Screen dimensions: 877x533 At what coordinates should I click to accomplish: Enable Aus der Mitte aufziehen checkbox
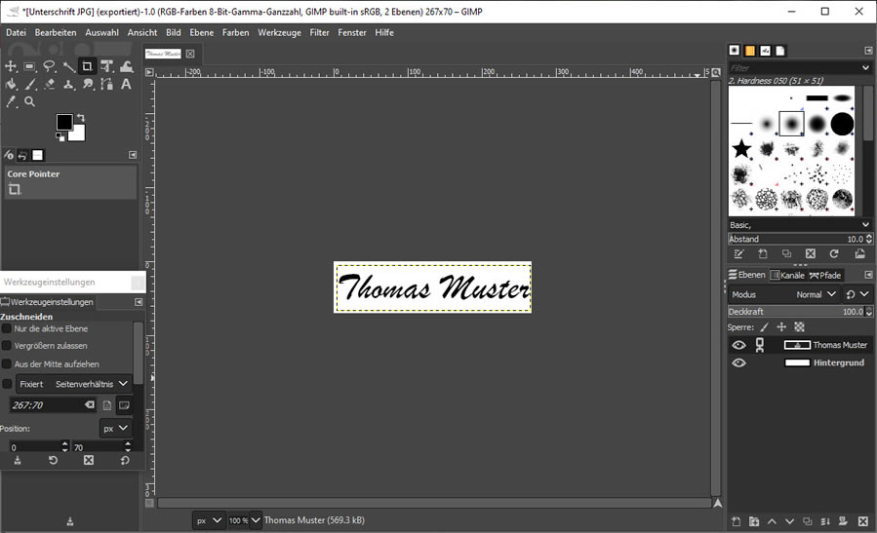click(x=7, y=363)
